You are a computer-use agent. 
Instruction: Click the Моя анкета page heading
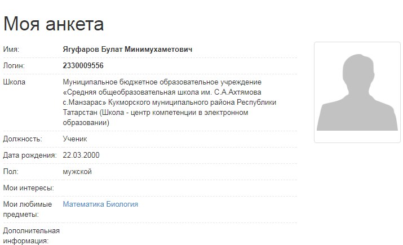[54, 24]
